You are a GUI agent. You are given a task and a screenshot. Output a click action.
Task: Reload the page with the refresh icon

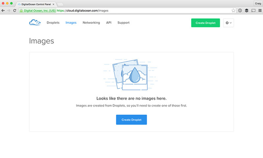[15, 11]
